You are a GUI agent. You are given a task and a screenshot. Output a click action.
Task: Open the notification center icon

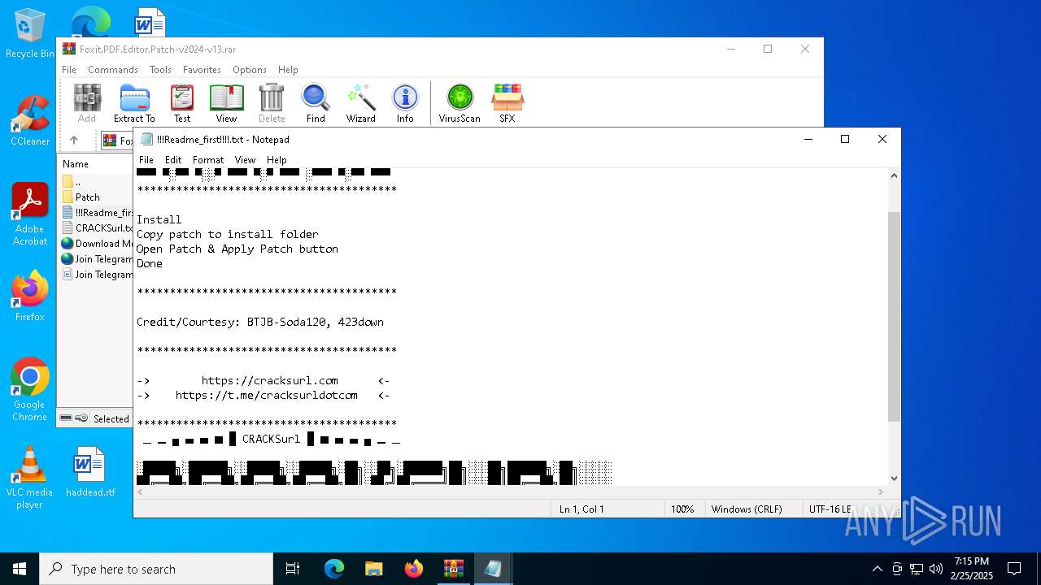[x=1014, y=569]
